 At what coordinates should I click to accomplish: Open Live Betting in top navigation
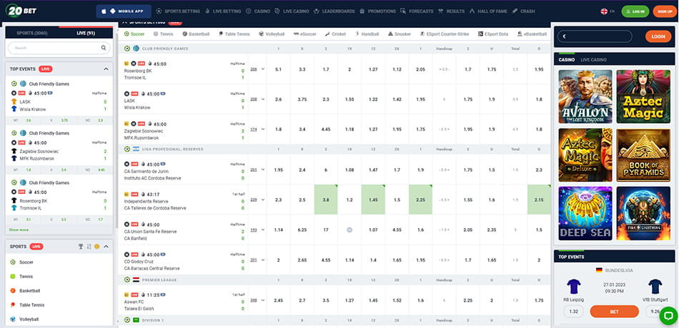click(x=223, y=11)
